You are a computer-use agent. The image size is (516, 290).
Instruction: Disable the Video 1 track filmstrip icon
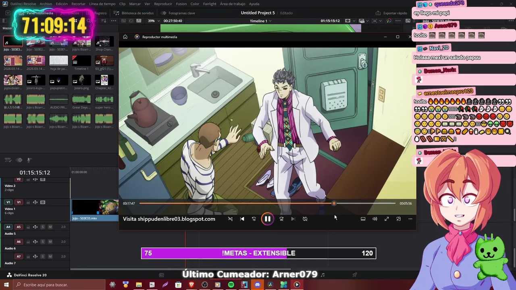pyautogui.click(x=43, y=202)
